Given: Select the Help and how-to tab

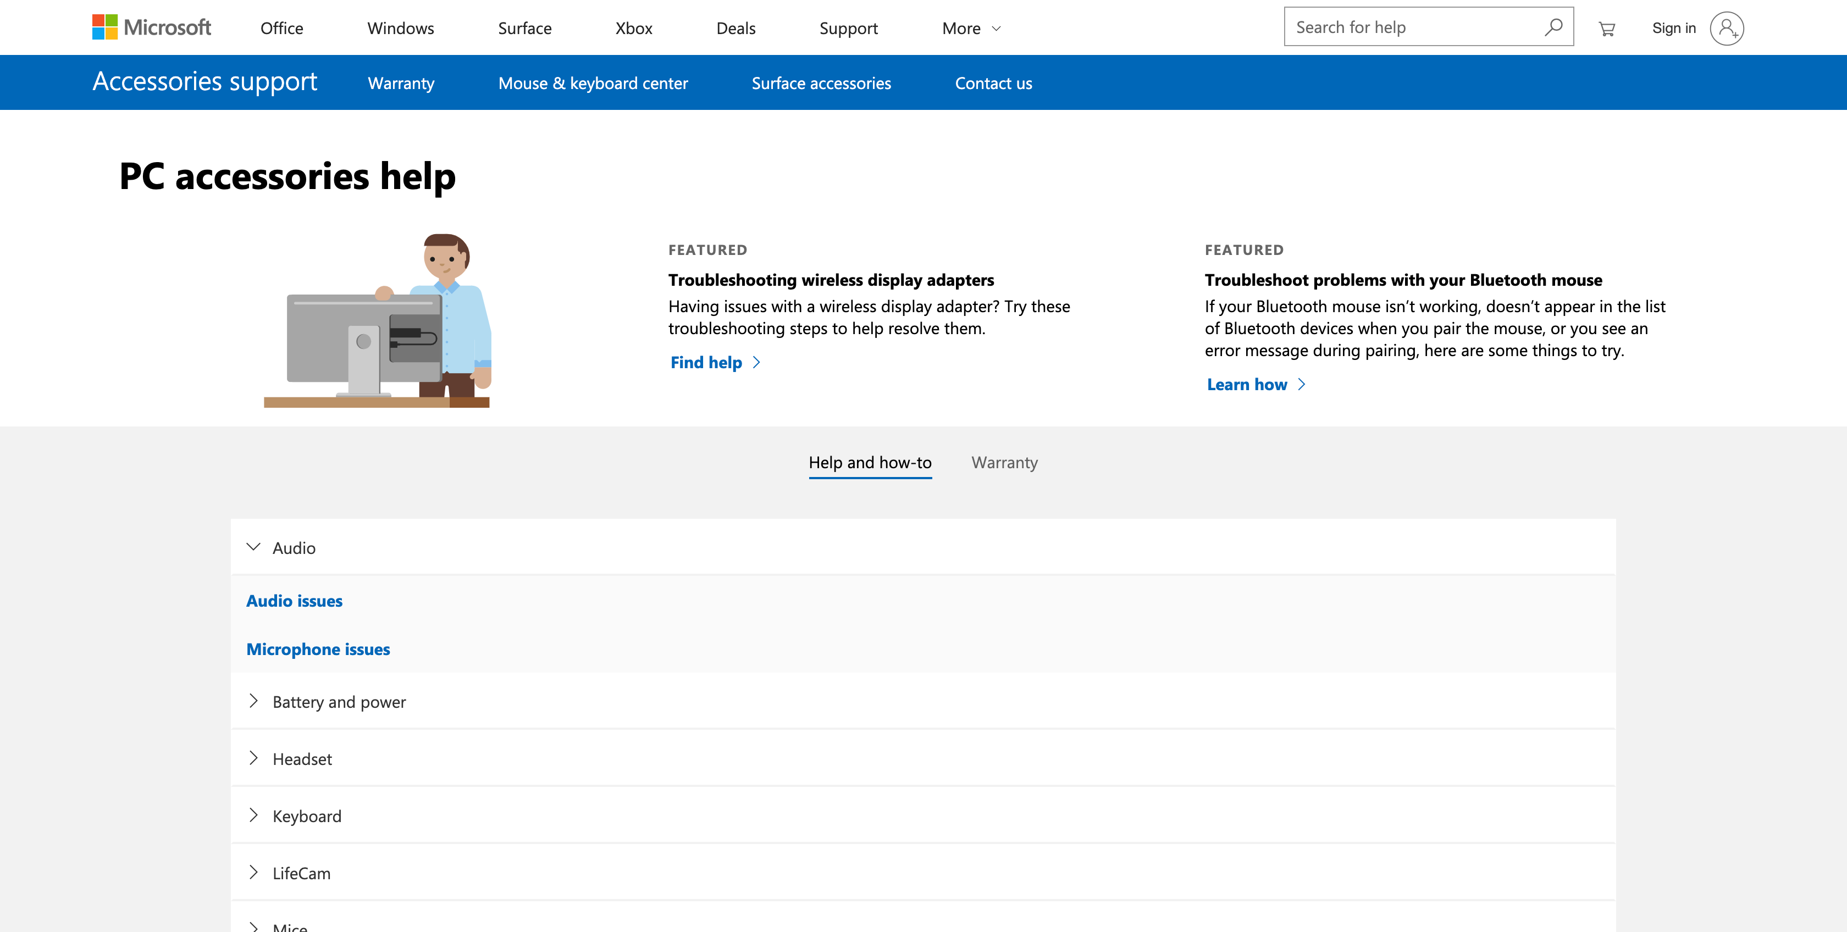Looking at the screenshot, I should tap(870, 462).
